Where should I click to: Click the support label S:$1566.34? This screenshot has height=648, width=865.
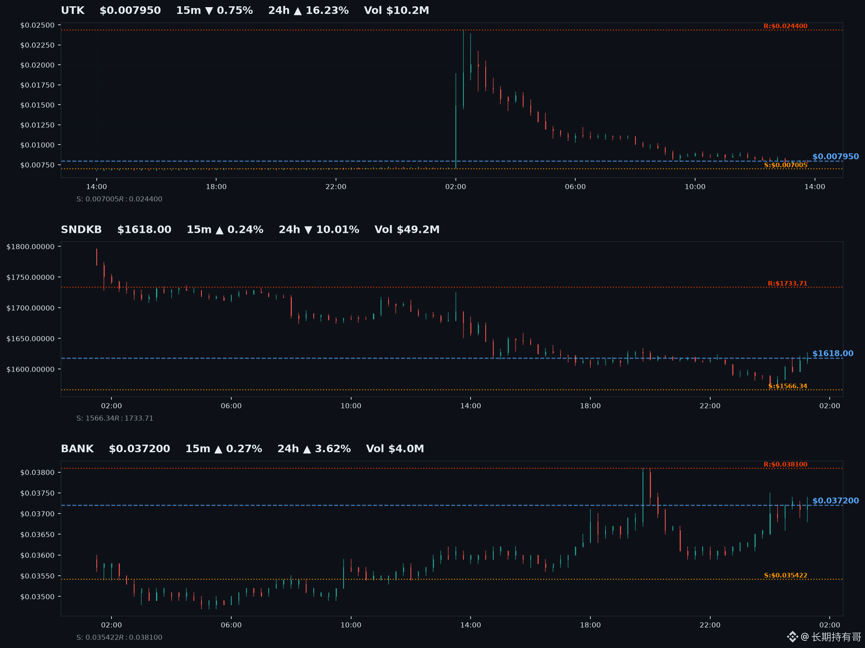pyautogui.click(x=788, y=386)
